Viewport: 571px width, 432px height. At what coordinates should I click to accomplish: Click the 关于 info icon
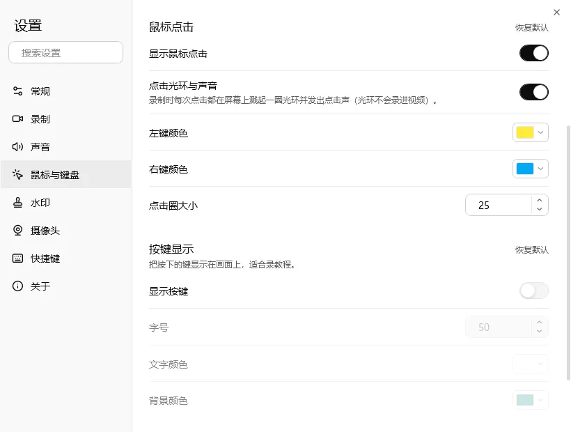click(17, 286)
